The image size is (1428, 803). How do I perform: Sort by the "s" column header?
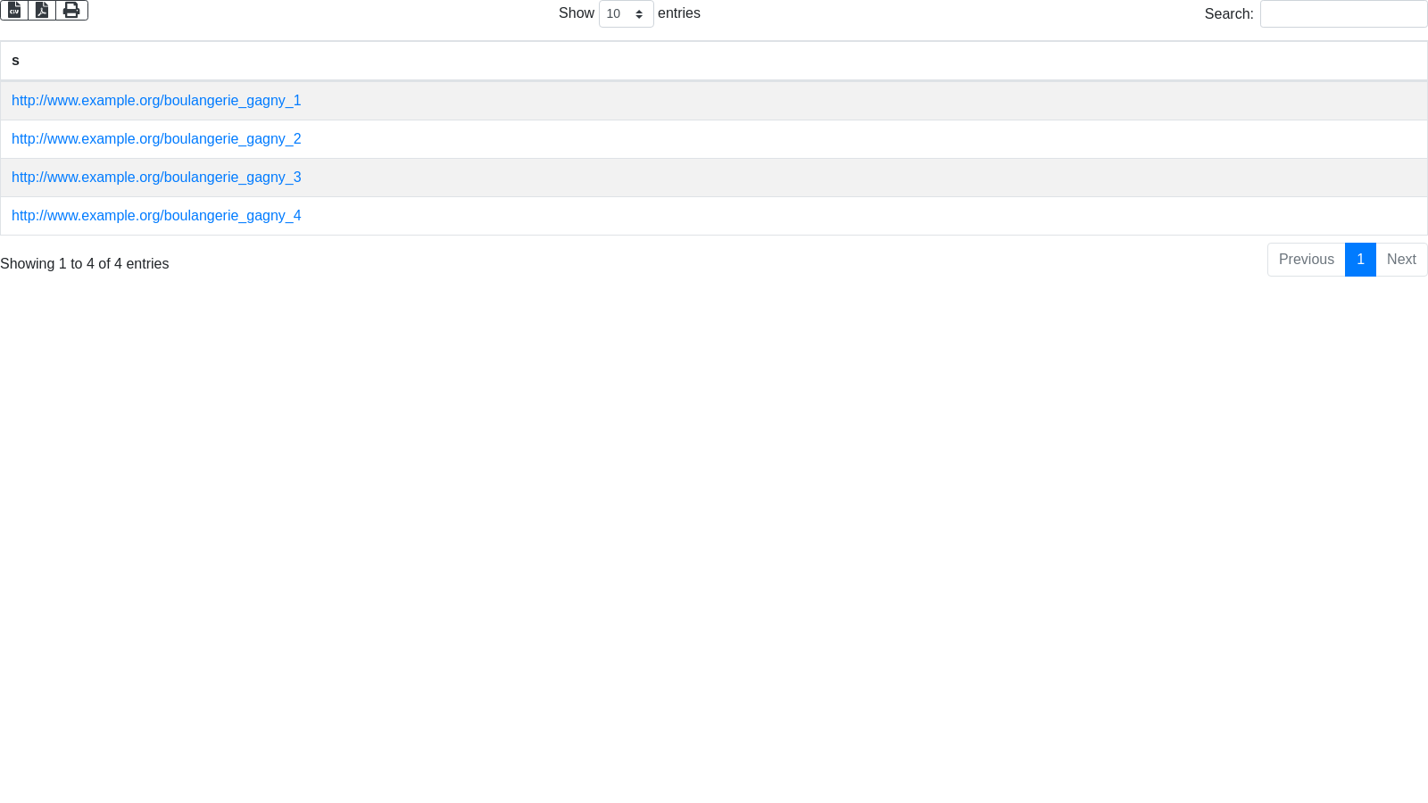coord(15,61)
